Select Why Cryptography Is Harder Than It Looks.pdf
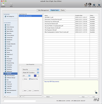Image resolution: width=102 pixels, height=104 pixels. (71, 32)
